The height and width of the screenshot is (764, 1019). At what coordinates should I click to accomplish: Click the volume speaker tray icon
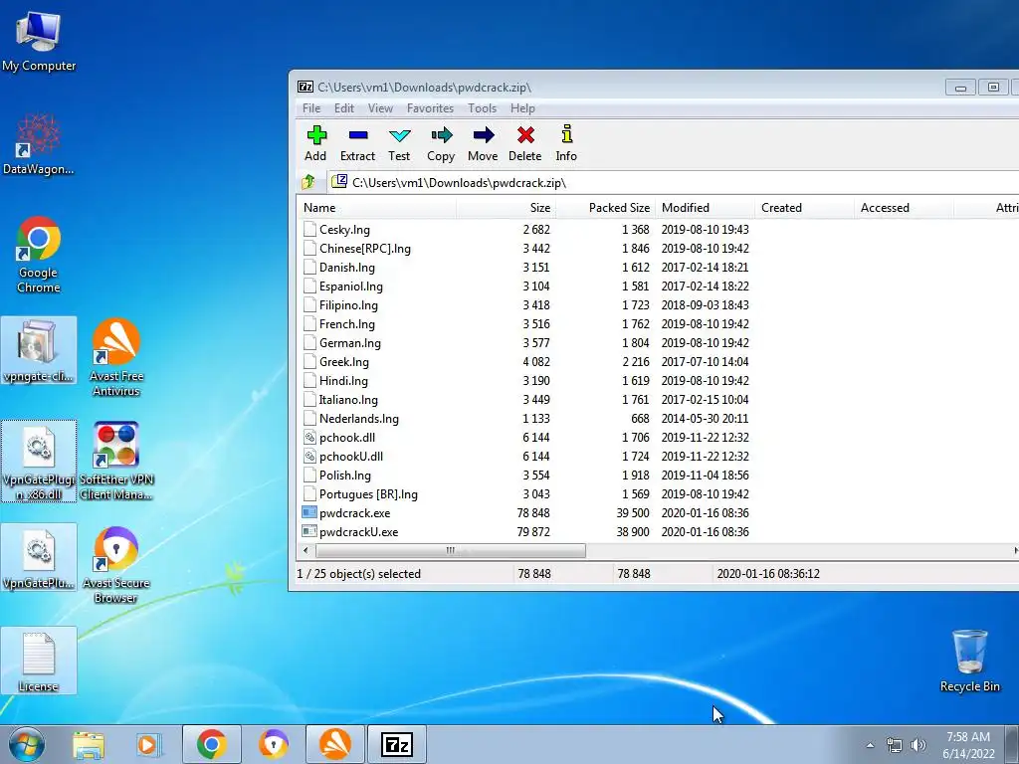918,745
